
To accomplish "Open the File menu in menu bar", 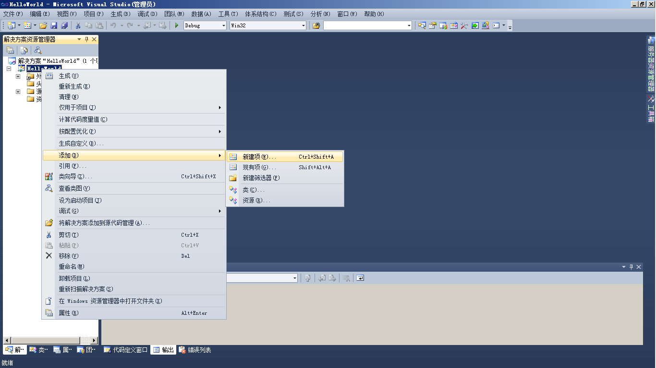I will 13,14.
